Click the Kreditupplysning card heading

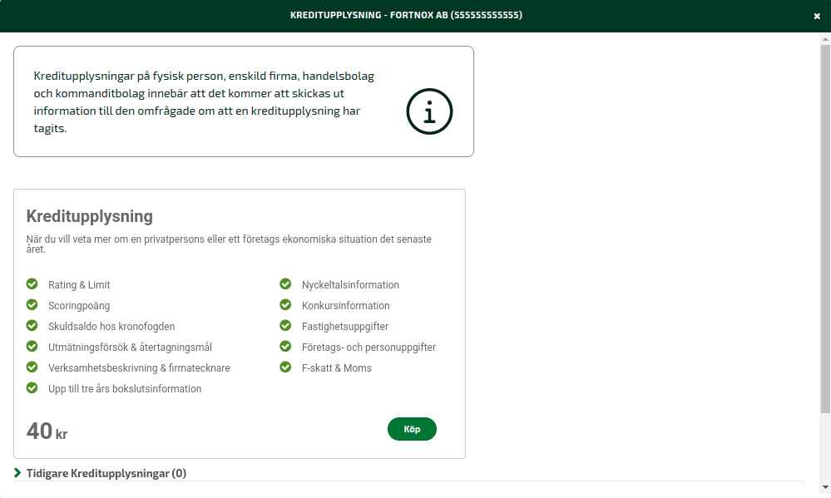pyautogui.click(x=90, y=216)
